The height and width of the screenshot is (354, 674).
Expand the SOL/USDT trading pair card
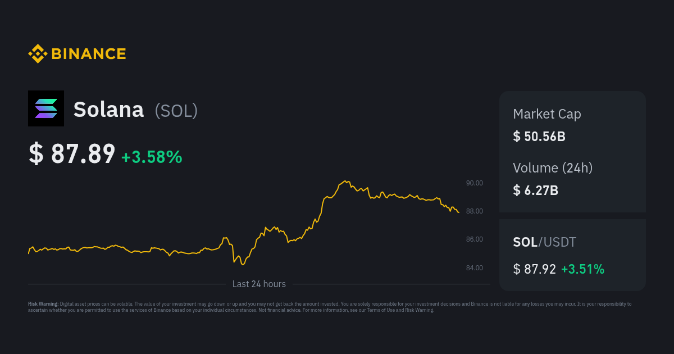click(x=572, y=255)
